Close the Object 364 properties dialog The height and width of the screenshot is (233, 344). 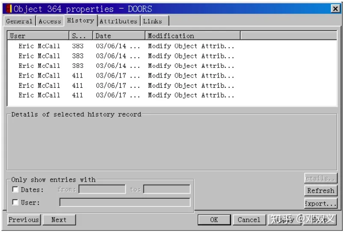pyautogui.click(x=335, y=9)
